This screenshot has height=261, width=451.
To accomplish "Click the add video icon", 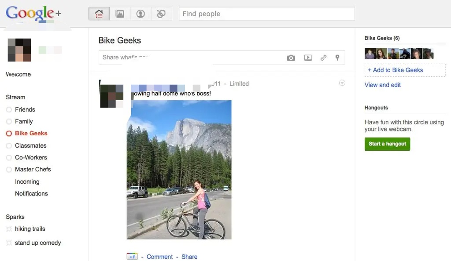I will (308, 58).
